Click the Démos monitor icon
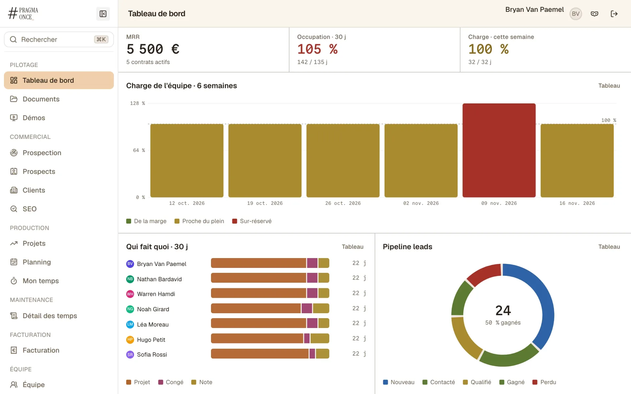The height and width of the screenshot is (394, 631). coord(14,118)
